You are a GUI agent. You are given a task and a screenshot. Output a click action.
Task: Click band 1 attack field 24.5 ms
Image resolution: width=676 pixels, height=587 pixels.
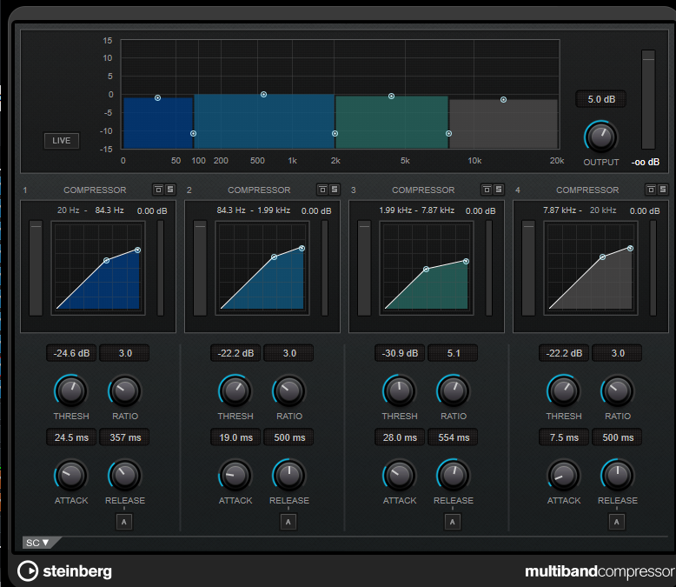(71, 437)
